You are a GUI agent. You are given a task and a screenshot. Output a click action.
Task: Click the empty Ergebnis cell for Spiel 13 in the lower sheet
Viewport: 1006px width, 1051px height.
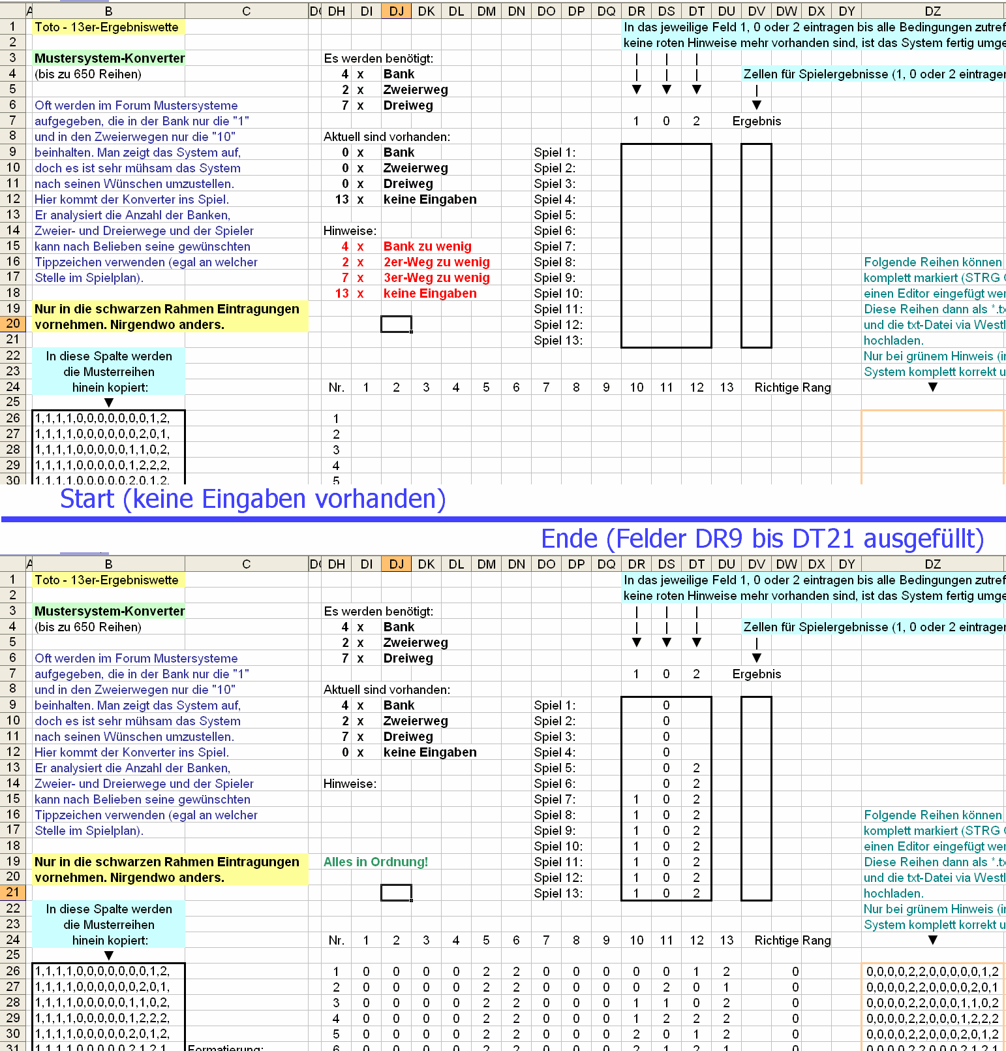point(757,893)
